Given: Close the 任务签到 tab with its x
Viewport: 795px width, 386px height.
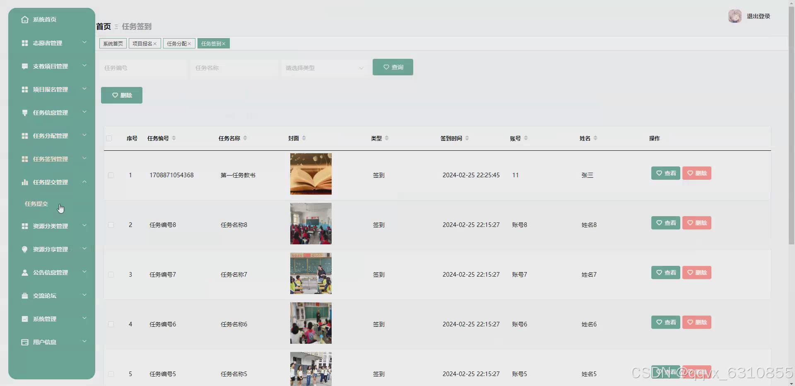Looking at the screenshot, I should (224, 44).
